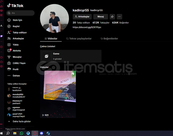Open the TV icon next to CANLI Yayın
Viewport: 173px width, 136px height.
(9, 63)
